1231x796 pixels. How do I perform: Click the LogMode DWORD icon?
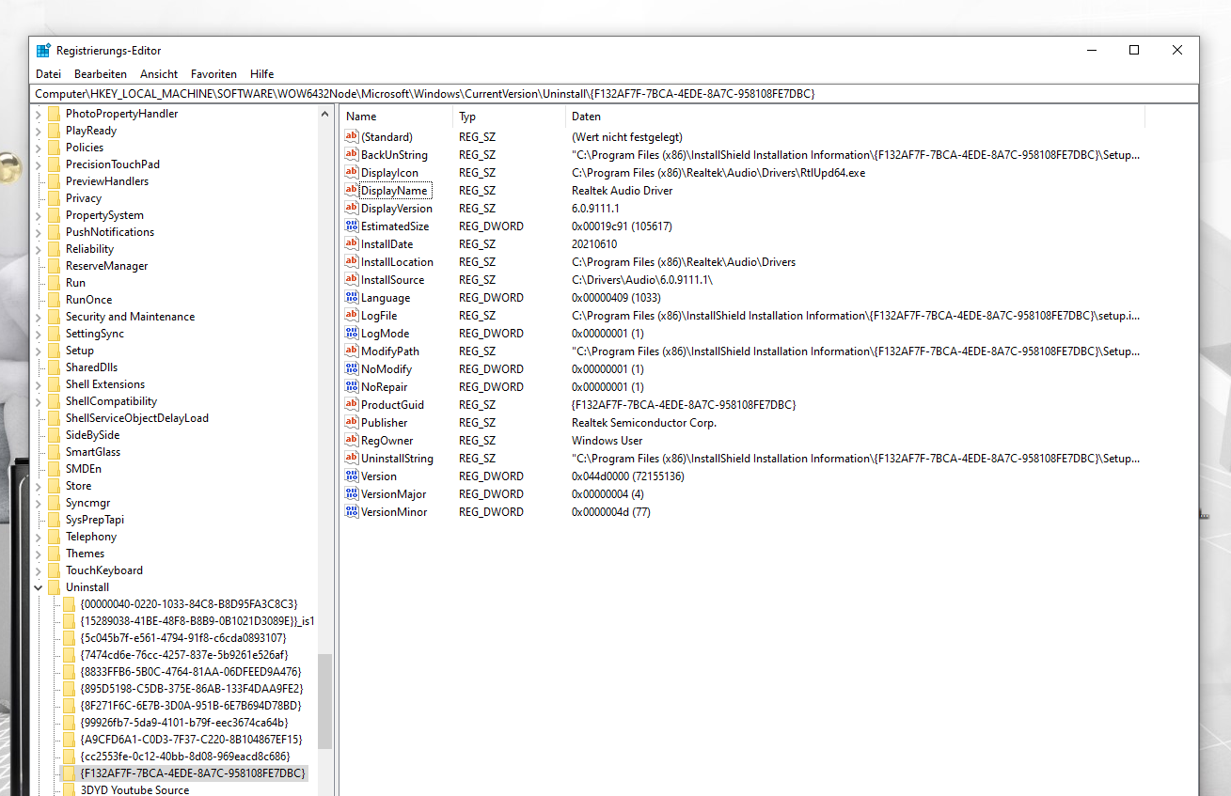pos(352,333)
